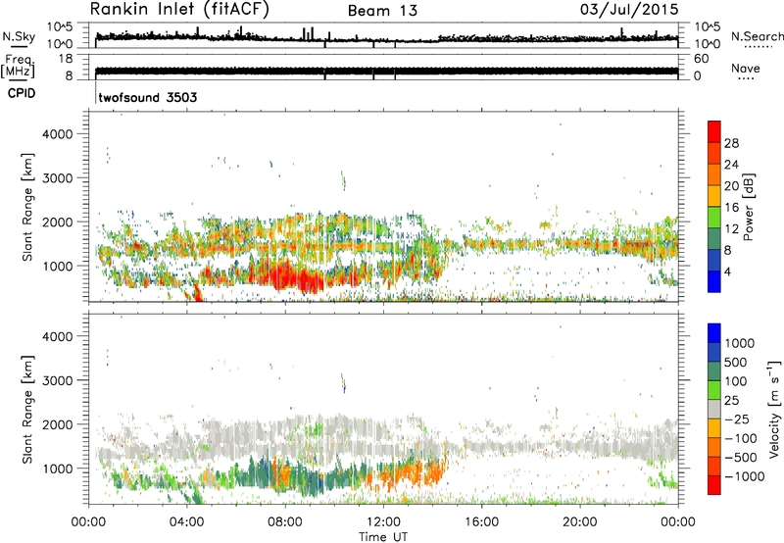Select the "Beam 13" label
The width and height of the screenshot is (784, 543).
[x=382, y=11]
